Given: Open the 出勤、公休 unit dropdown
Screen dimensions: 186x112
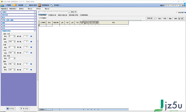Looking at the screenshot, I should tap(12, 36).
